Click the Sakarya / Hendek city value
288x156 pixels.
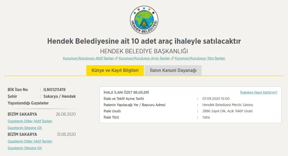(x=60, y=96)
